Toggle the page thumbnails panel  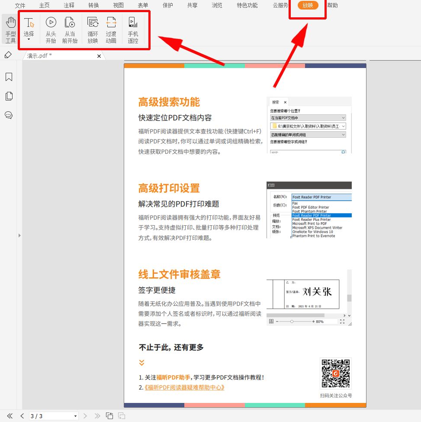(x=9, y=96)
